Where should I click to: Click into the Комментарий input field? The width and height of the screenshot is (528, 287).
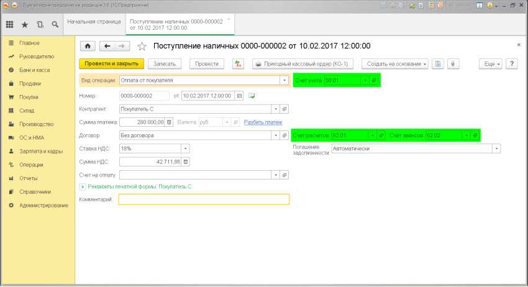[204, 199]
